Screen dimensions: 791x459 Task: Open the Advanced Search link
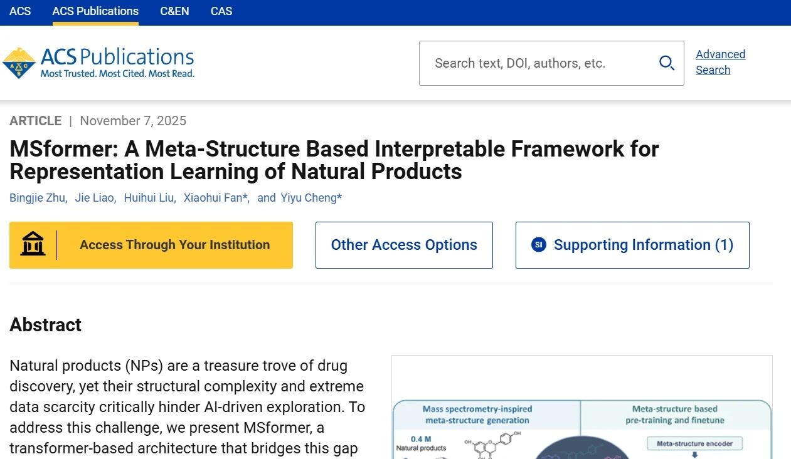720,62
